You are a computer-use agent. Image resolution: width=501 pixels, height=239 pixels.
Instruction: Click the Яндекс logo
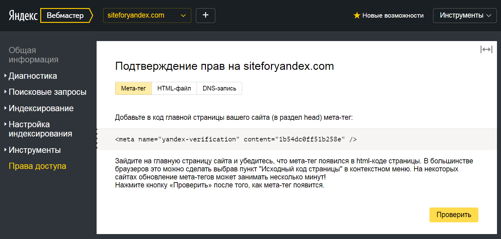coord(23,15)
